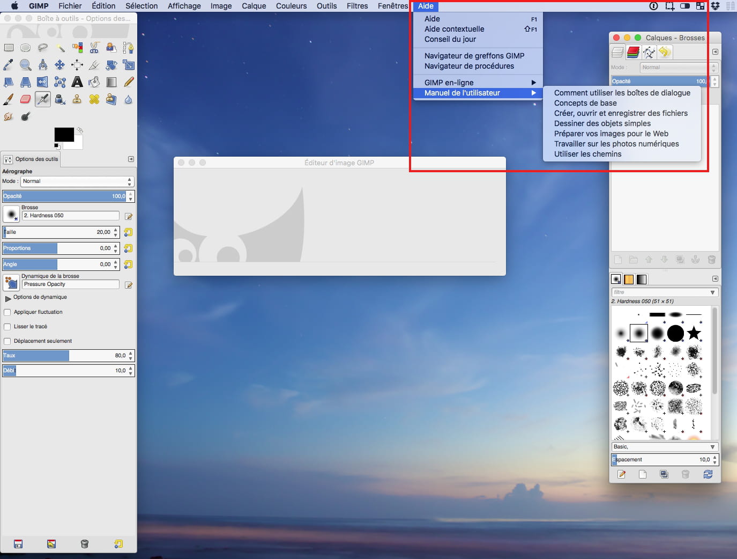Open the brushes panel configuration menu arrow

coord(715,279)
